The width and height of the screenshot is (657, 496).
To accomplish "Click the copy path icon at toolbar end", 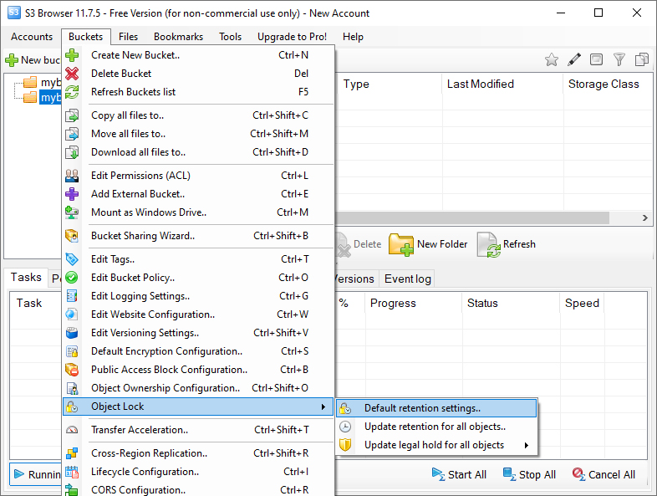I will [x=641, y=59].
